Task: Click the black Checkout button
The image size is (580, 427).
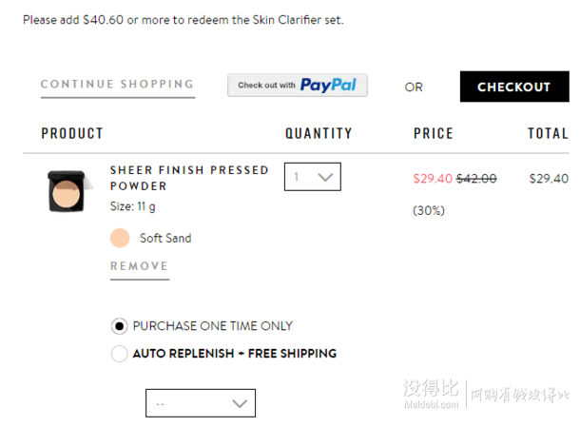Action: 514,87
